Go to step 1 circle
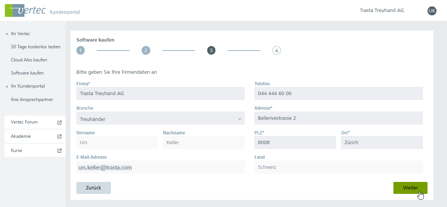 [x=81, y=51]
